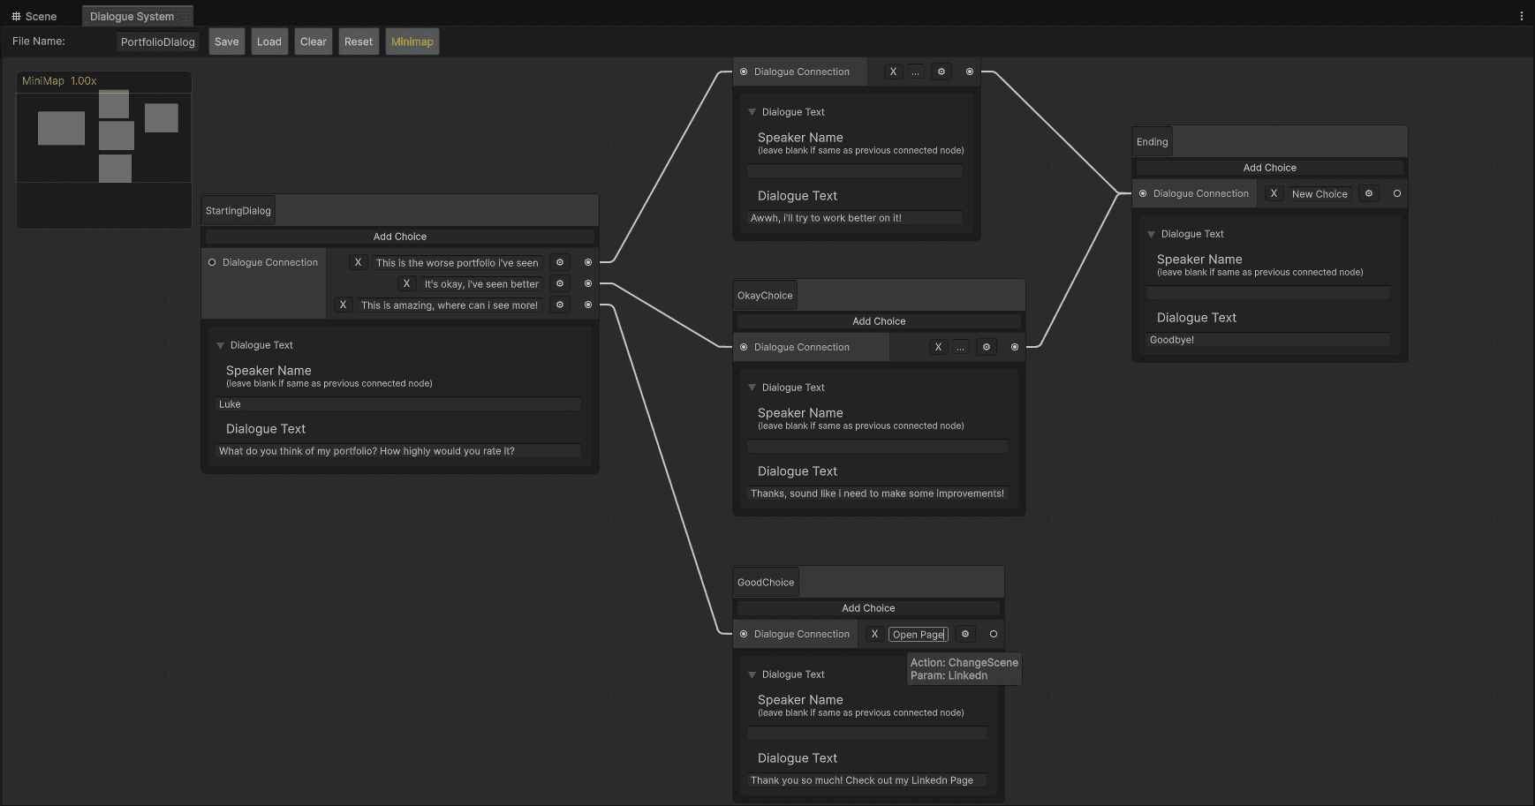Click the PortfolioDialog file name field
1535x806 pixels.
[x=157, y=41]
